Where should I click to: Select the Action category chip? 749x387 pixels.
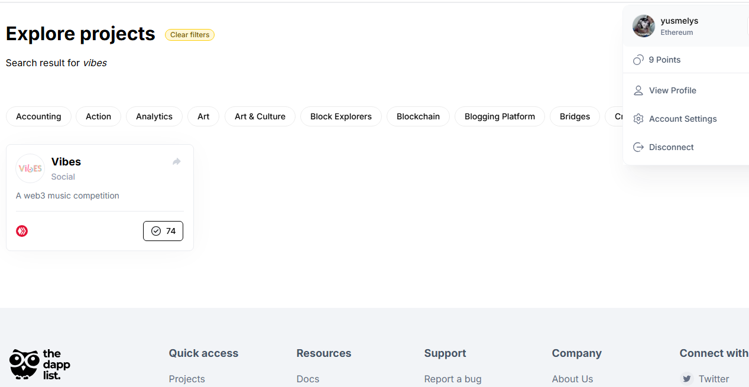pos(98,116)
